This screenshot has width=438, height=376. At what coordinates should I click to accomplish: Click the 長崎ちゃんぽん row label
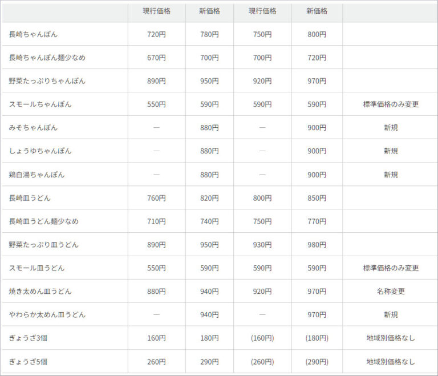click(x=33, y=34)
